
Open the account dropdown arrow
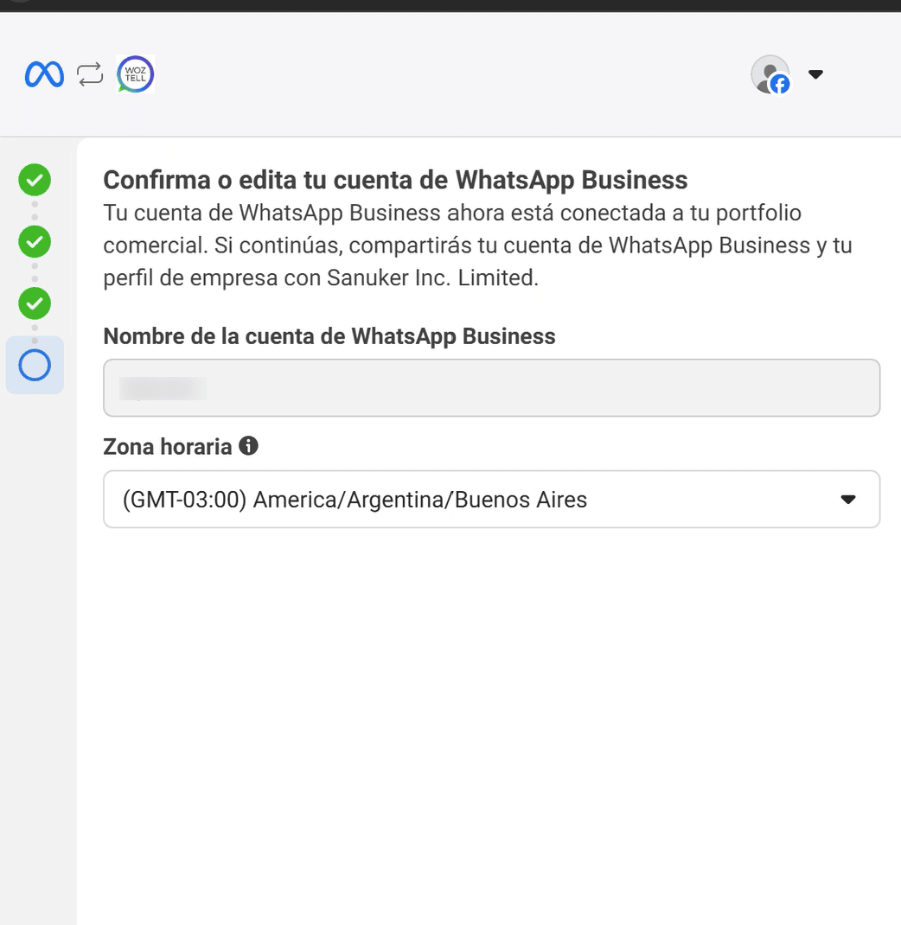pos(815,74)
